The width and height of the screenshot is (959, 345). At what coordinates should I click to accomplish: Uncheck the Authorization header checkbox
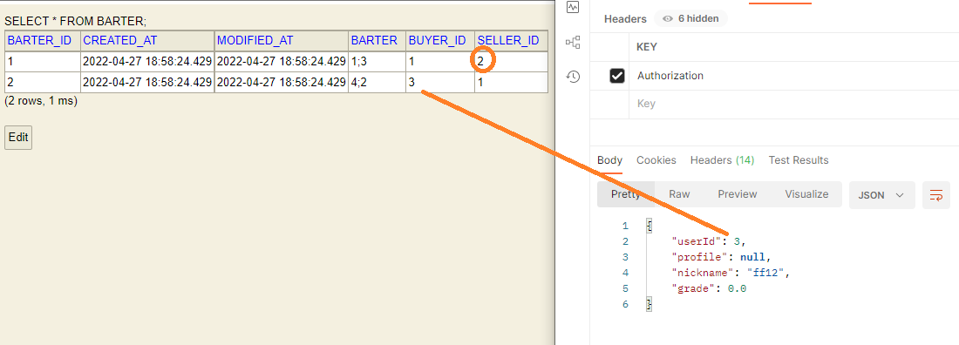(x=617, y=76)
